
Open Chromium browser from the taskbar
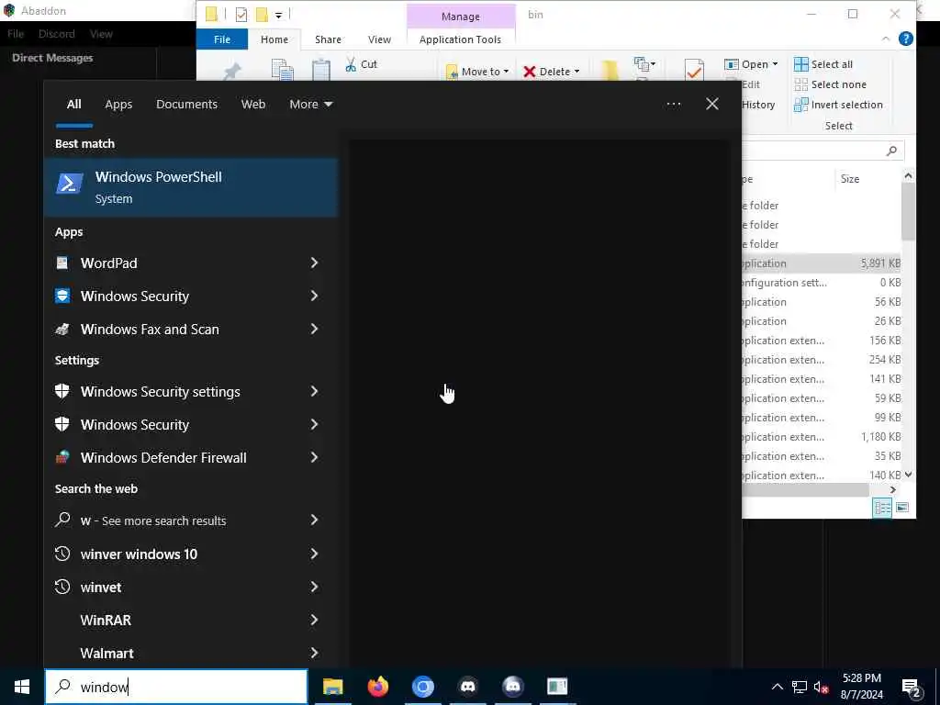pyautogui.click(x=422, y=687)
